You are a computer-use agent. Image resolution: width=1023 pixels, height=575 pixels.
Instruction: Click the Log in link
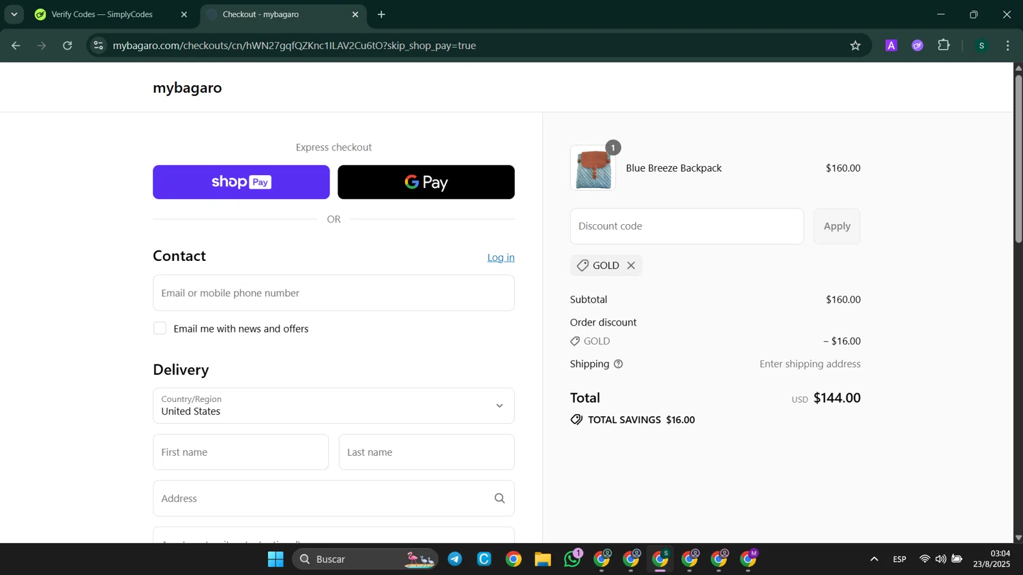pos(501,257)
